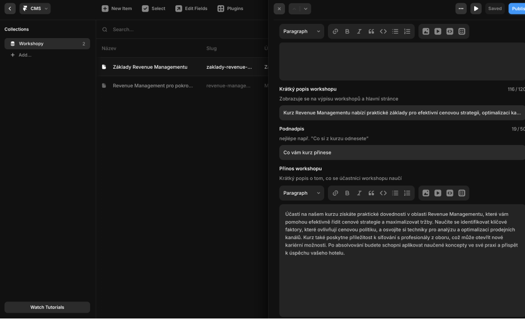The height and width of the screenshot is (328, 525).
Task: Insert code embed block in Přínos workshopu toolbar
Action: [450, 193]
